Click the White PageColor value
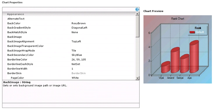The height and width of the screenshot is (109, 223). [75, 78]
